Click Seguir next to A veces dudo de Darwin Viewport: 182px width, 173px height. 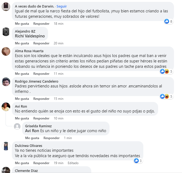click(x=61, y=6)
